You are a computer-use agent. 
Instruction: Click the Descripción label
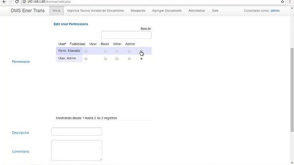(x=20, y=132)
